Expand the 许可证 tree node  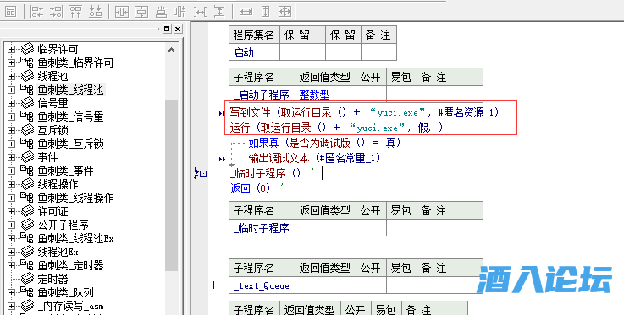[x=11, y=211]
